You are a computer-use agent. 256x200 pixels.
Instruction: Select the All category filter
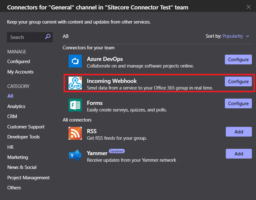[9, 96]
